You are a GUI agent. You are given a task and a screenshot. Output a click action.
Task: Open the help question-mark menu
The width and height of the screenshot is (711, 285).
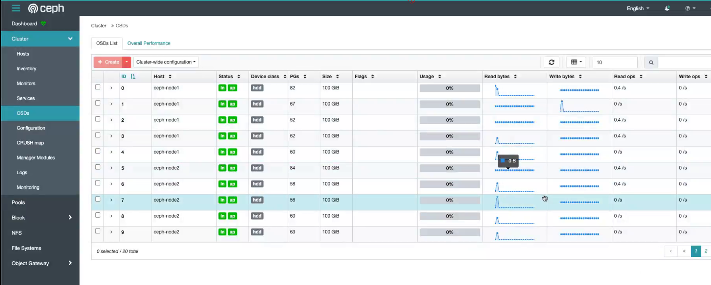click(x=690, y=8)
